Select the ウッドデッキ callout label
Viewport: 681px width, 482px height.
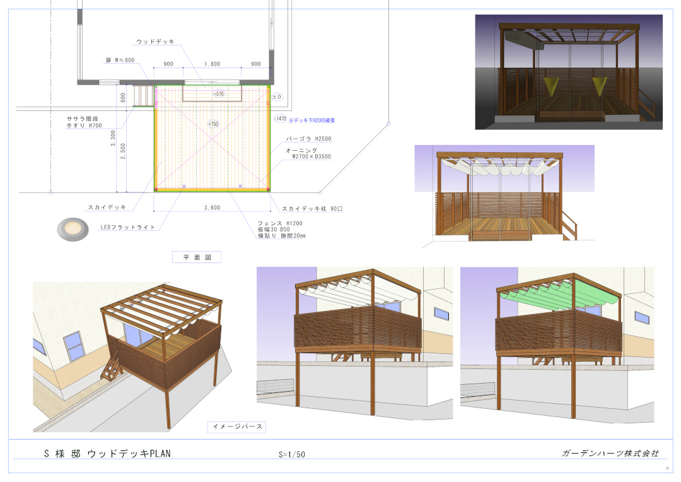tap(155, 42)
